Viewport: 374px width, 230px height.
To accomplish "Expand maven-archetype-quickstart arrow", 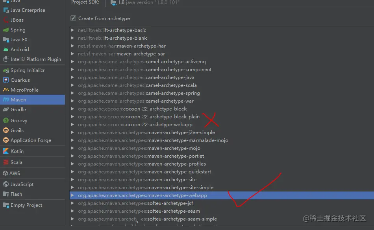I will coord(72,171).
